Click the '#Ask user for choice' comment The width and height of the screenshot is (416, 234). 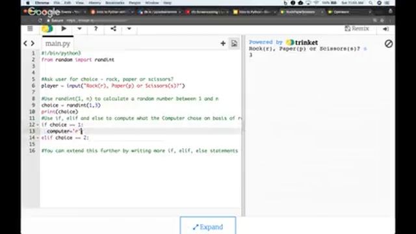(x=107, y=79)
